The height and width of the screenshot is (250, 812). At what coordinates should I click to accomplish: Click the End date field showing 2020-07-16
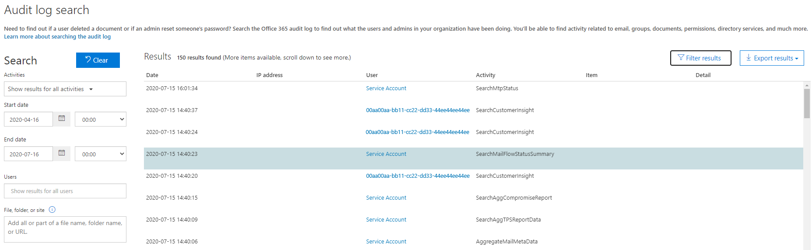tap(28, 154)
